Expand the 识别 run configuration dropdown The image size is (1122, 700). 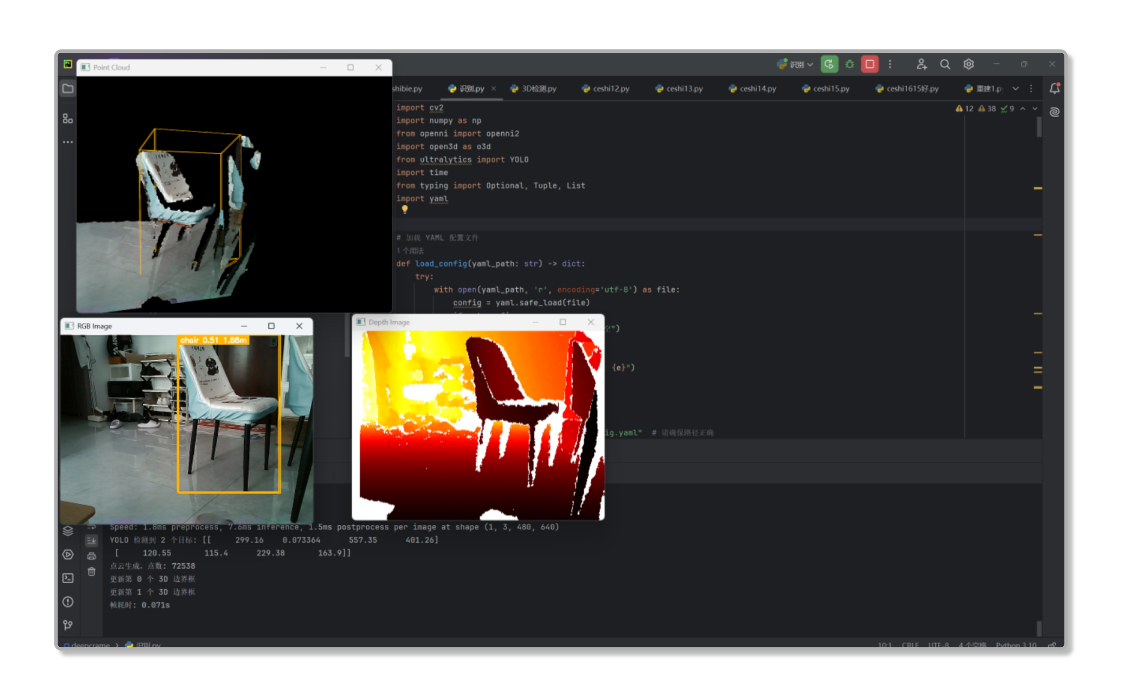coord(796,64)
